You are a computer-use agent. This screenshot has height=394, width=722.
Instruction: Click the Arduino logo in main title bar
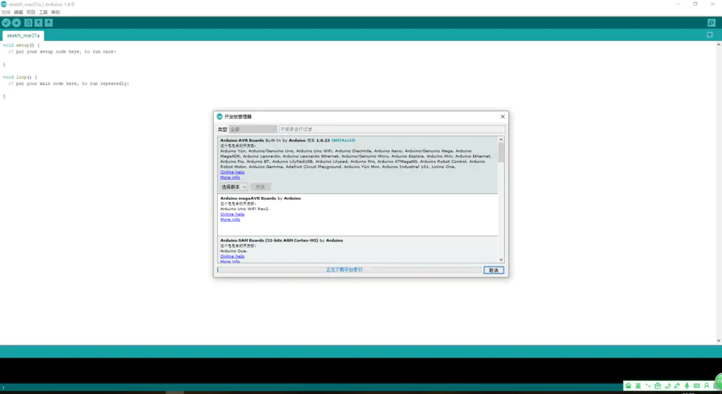(x=4, y=4)
